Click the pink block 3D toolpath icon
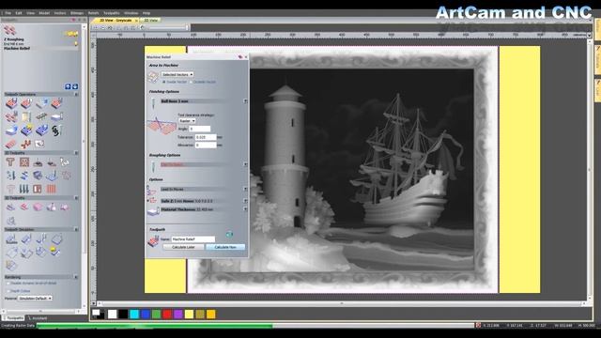601x338 pixels. [38, 207]
